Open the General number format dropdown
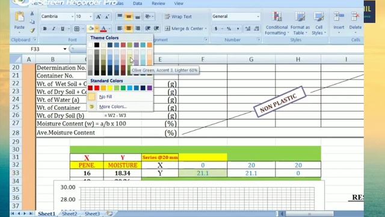385x217 pixels. coord(258,16)
